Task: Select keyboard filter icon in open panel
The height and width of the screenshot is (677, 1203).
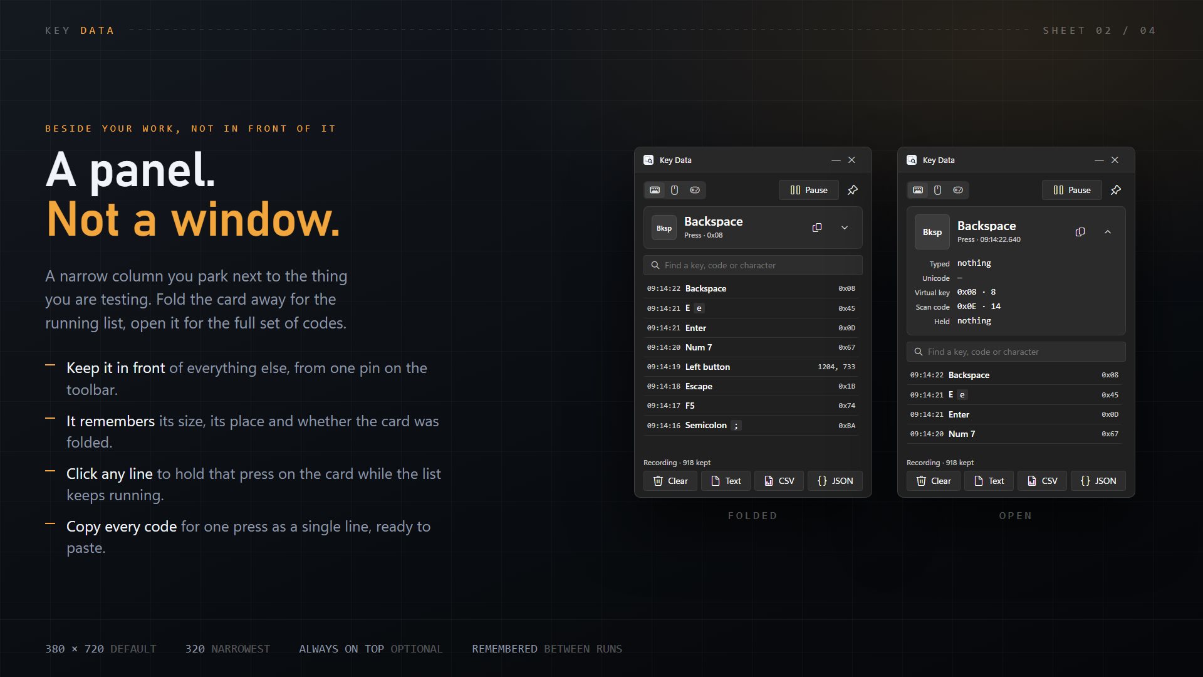Action: click(918, 190)
